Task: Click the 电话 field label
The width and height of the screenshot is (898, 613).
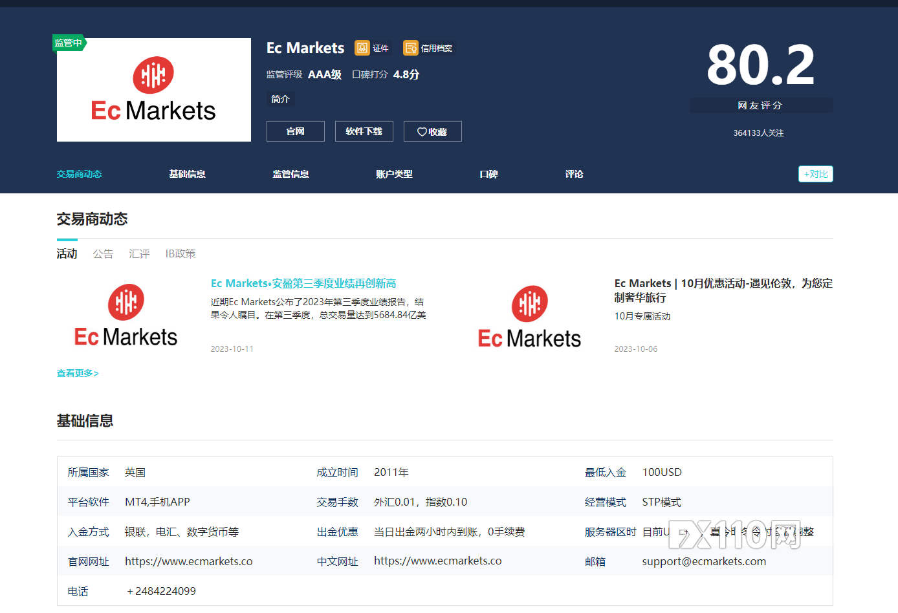Action: (78, 591)
